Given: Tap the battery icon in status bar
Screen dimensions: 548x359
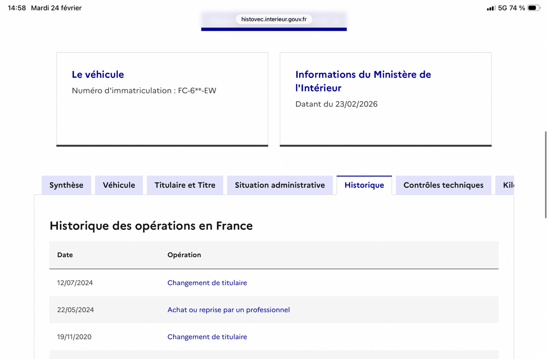Looking at the screenshot, I should (x=534, y=8).
